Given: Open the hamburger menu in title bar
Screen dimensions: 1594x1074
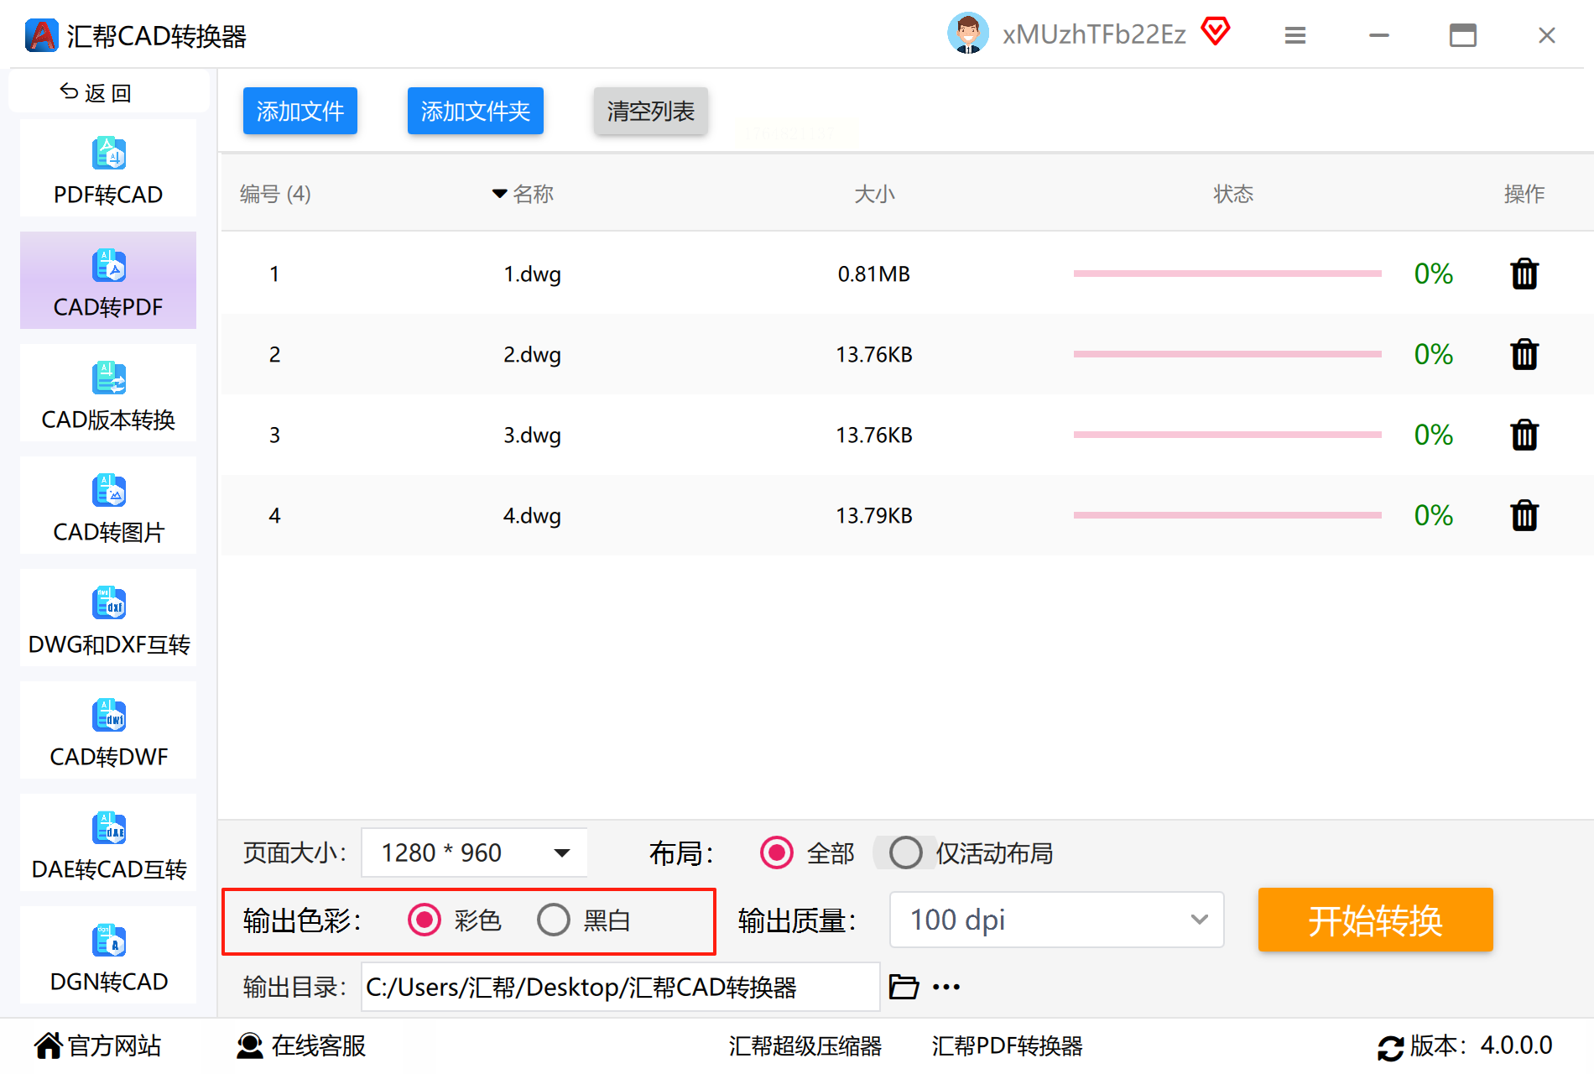Looking at the screenshot, I should point(1294,35).
